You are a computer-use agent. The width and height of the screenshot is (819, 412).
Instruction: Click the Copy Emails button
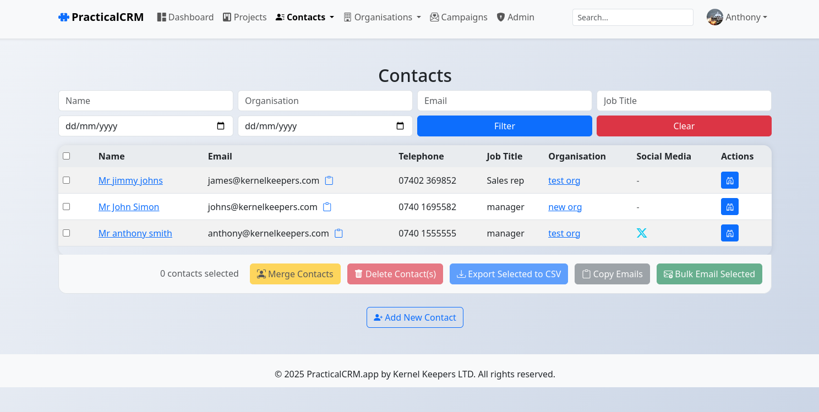[x=612, y=274]
